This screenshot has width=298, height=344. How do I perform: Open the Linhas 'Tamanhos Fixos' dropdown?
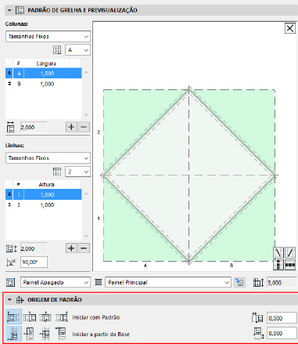coord(48,158)
